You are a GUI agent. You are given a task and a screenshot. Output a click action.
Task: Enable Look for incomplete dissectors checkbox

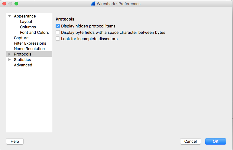click(58, 39)
